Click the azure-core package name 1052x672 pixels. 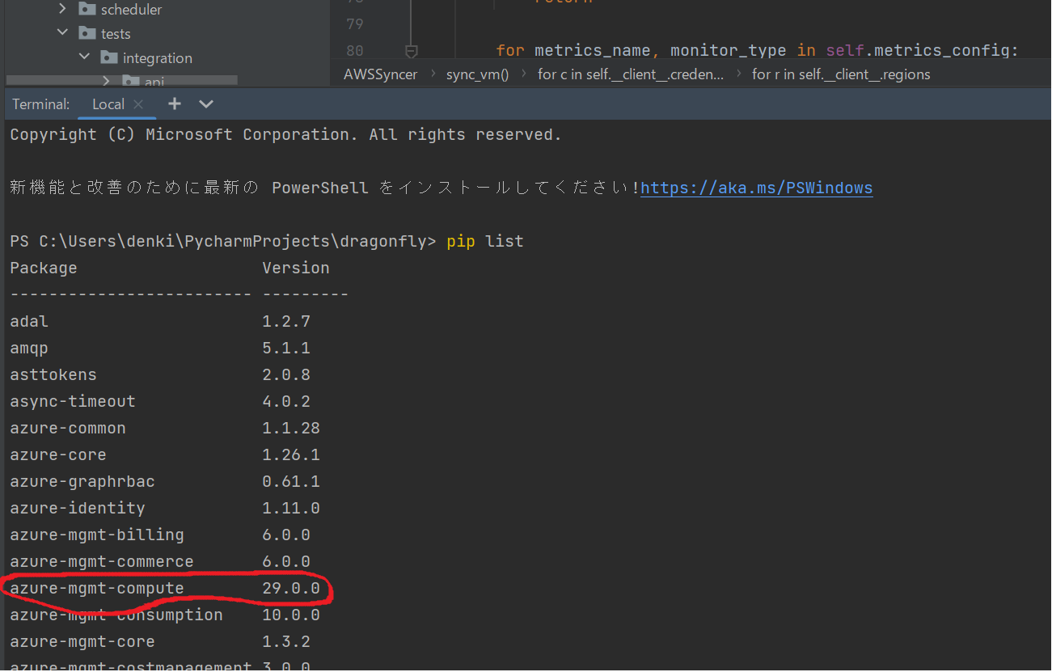pyautogui.click(x=58, y=455)
